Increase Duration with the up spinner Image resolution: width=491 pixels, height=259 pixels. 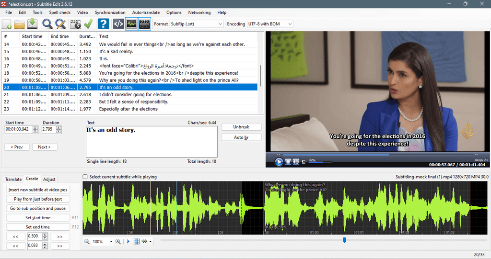pyautogui.click(x=58, y=128)
